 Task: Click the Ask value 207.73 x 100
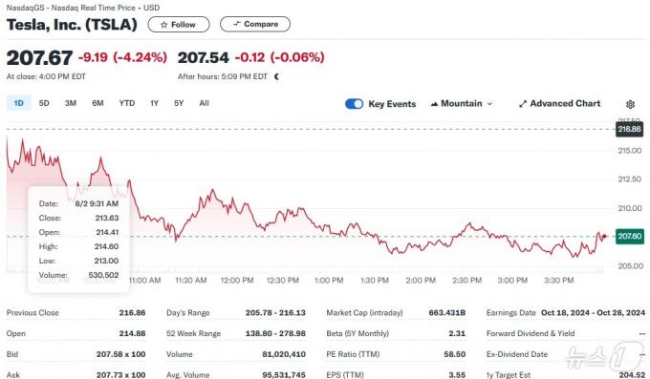point(121,374)
